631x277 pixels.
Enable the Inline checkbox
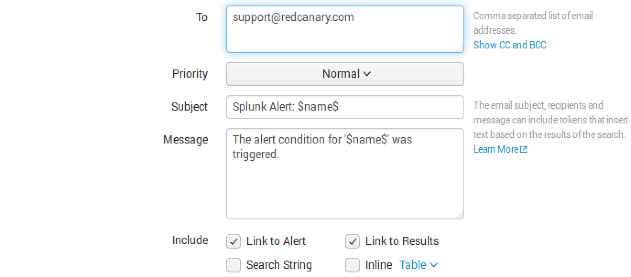353,265
